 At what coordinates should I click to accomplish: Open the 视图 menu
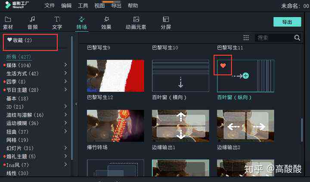[99, 6]
